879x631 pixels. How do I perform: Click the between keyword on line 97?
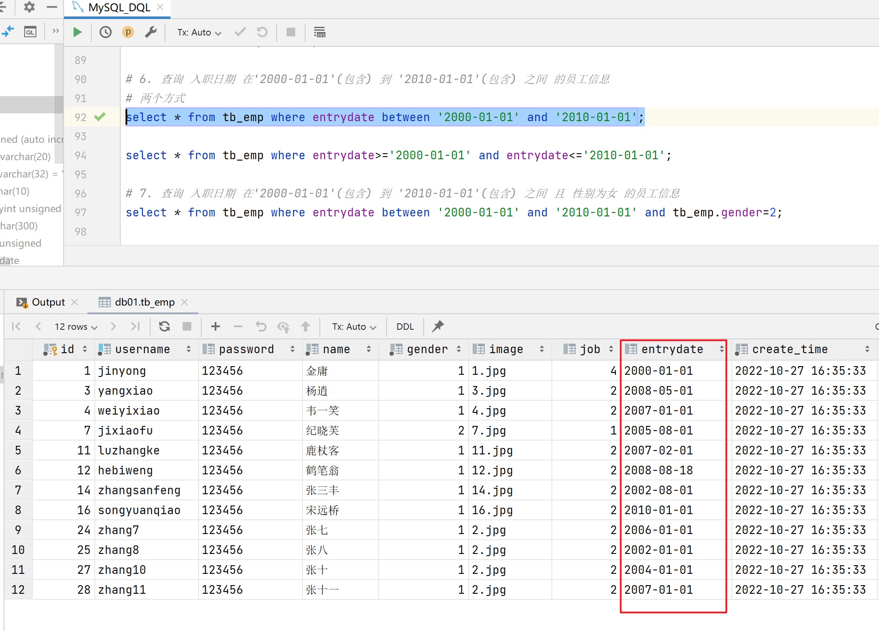pyautogui.click(x=406, y=212)
